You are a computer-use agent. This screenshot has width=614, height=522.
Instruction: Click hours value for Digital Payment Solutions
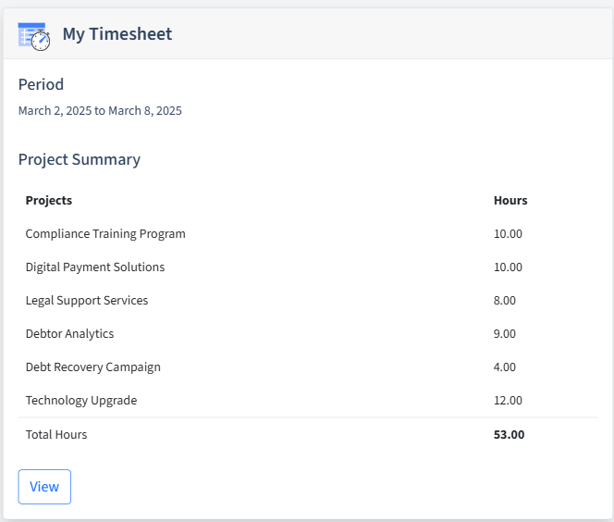click(x=508, y=267)
